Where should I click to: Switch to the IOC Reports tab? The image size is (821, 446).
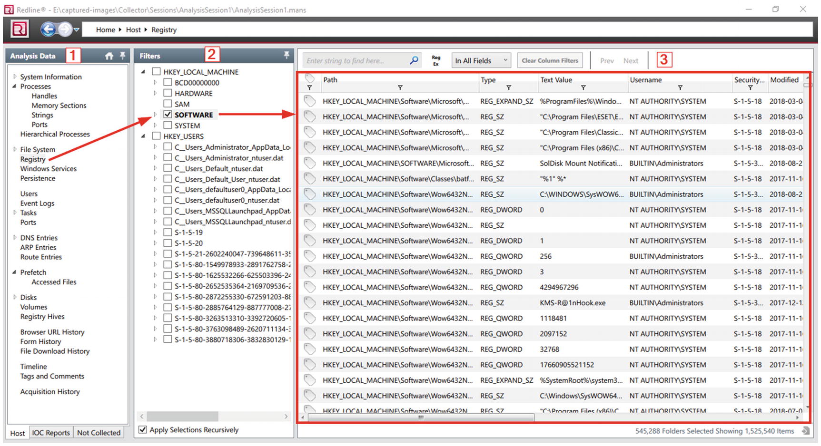coord(51,433)
